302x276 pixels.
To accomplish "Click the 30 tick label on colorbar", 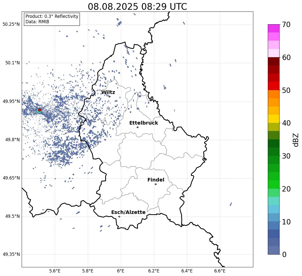I will coord(286,156).
